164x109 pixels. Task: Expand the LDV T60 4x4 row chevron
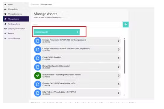pos(119,93)
